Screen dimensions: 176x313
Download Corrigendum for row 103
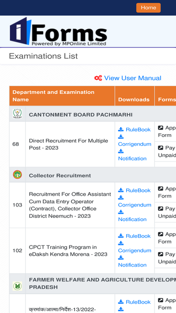[x=135, y=205]
